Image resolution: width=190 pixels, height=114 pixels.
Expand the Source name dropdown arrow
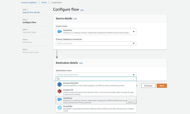134,31
